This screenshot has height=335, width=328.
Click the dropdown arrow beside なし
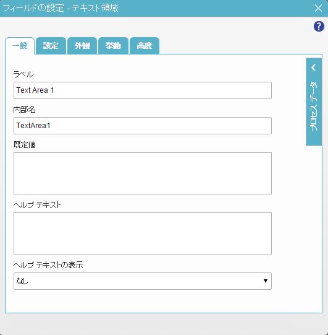266,281
